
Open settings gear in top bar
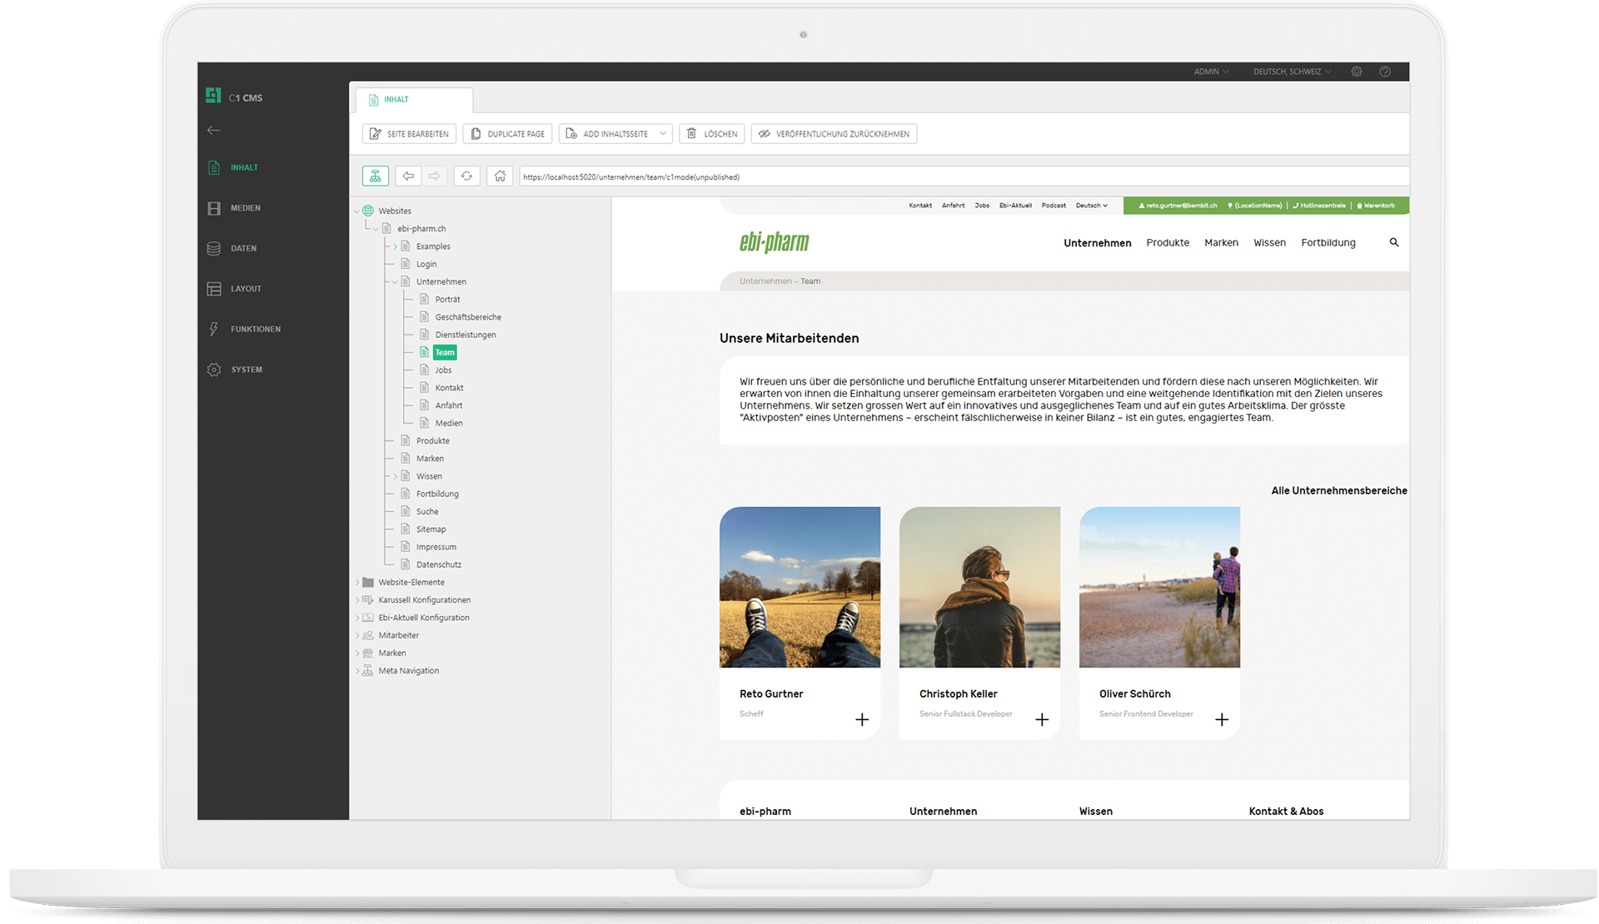coord(1357,72)
